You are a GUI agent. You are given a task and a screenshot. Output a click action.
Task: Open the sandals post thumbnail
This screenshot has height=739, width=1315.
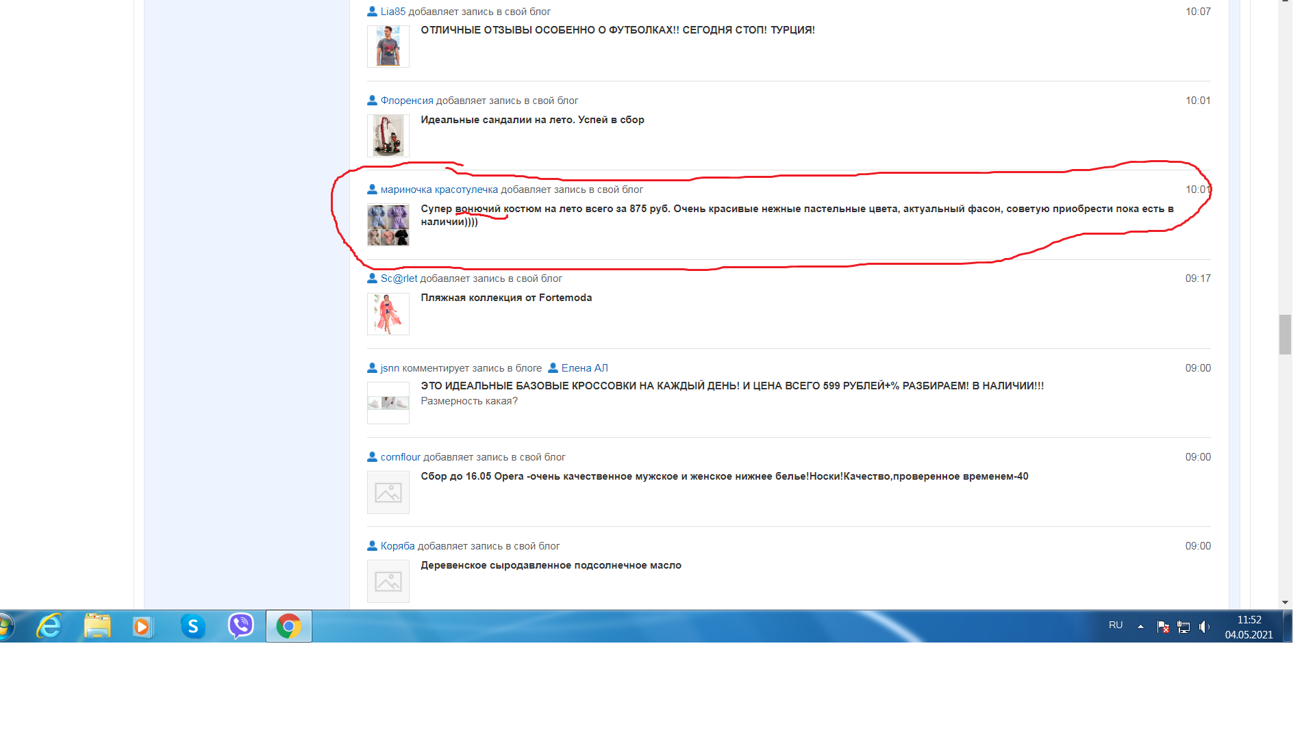[388, 135]
